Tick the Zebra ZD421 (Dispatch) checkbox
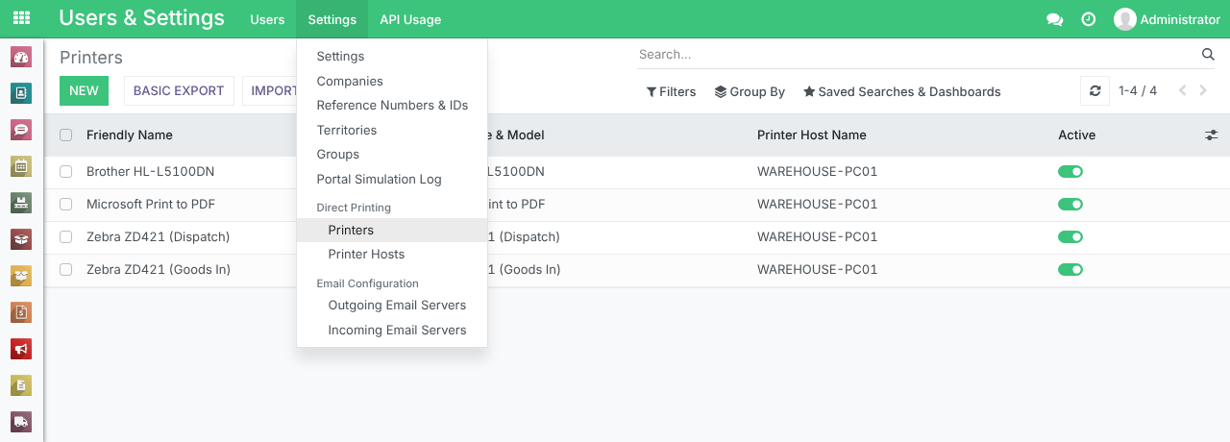 (66, 237)
